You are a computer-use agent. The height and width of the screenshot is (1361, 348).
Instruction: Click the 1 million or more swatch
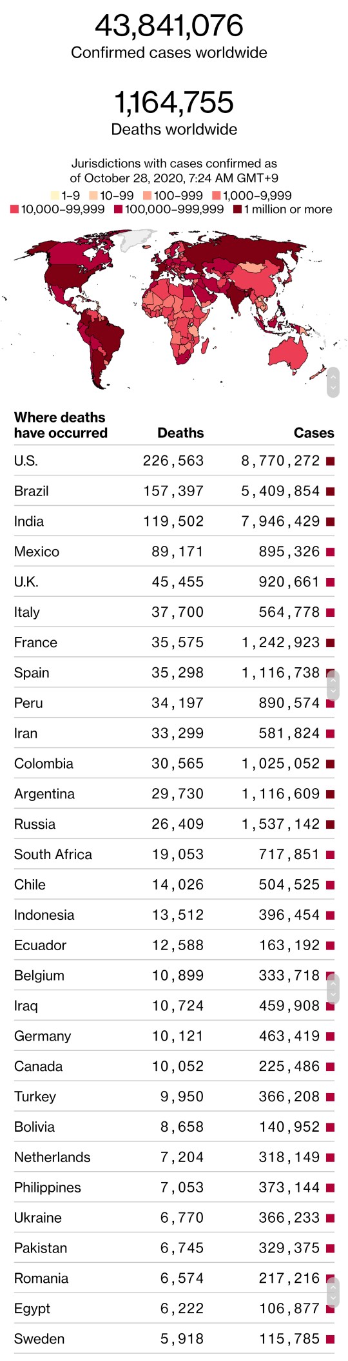pyautogui.click(x=237, y=209)
